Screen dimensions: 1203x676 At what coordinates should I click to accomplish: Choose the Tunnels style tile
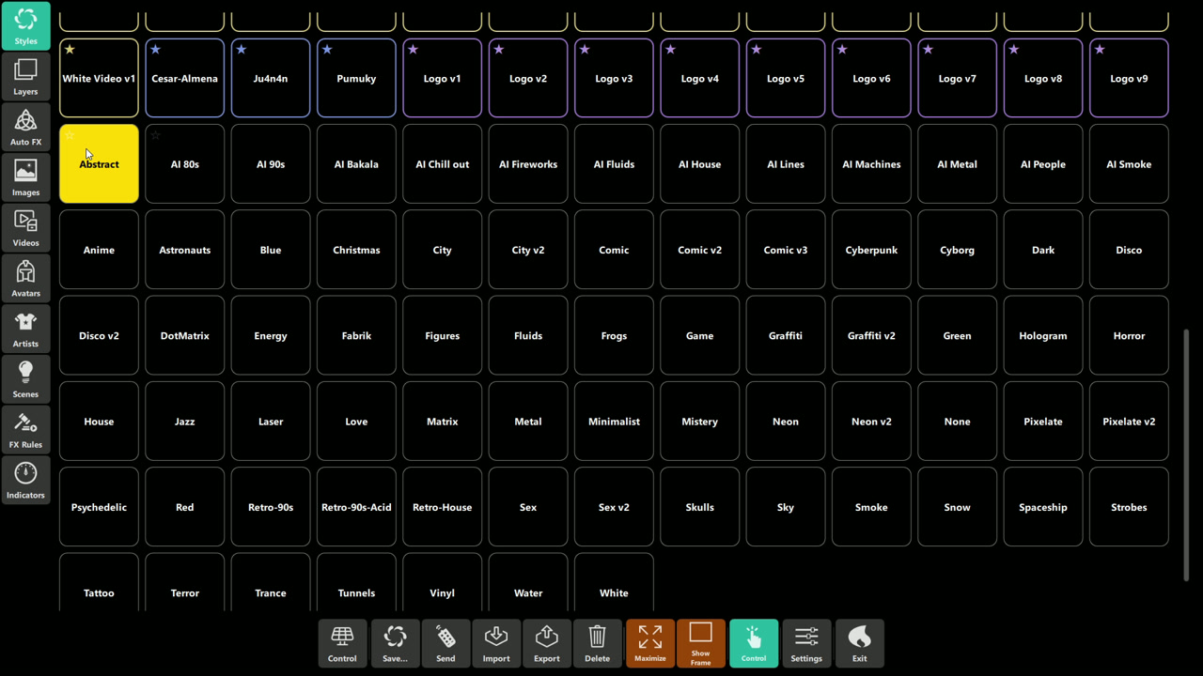(x=356, y=584)
